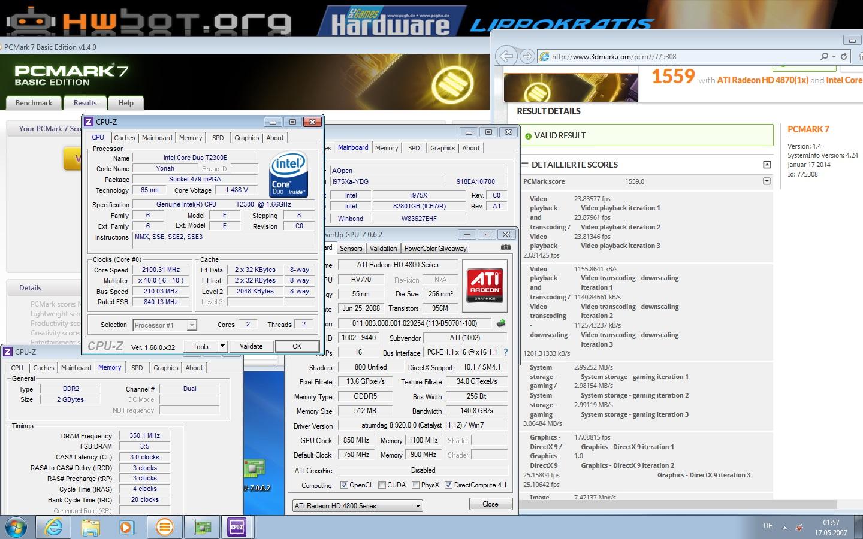Click the action center flag in system tray

pos(799,527)
